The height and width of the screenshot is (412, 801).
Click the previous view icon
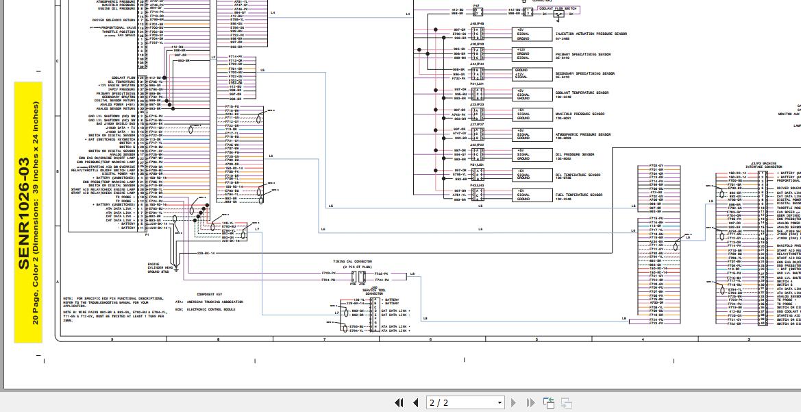coord(549,402)
